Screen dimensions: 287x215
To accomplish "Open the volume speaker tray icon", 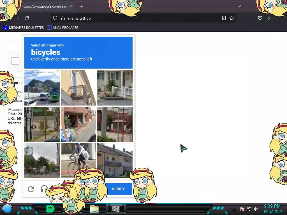I will [x=256, y=209].
